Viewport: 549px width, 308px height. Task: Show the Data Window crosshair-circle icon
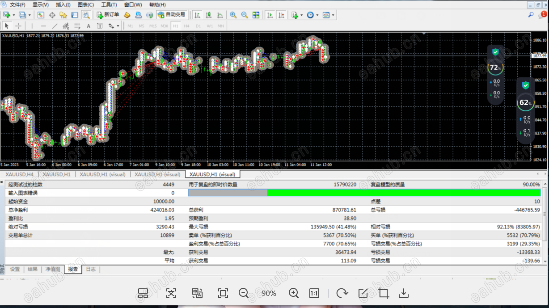coord(52,15)
